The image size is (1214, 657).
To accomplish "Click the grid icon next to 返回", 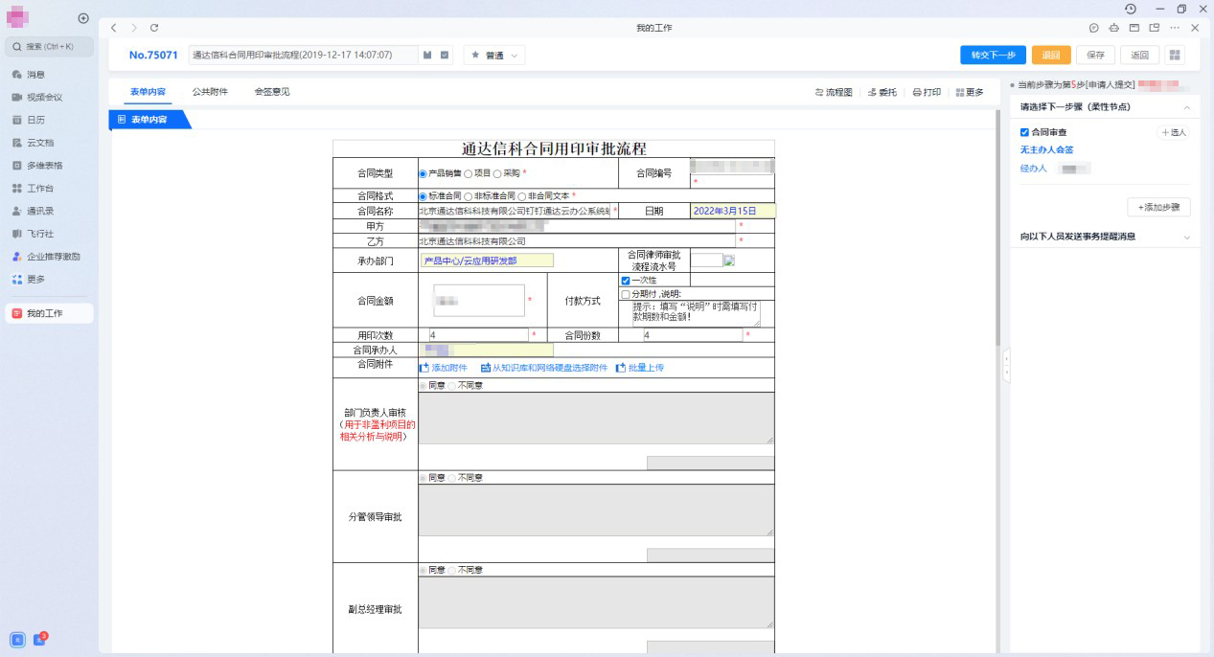I will (1176, 55).
